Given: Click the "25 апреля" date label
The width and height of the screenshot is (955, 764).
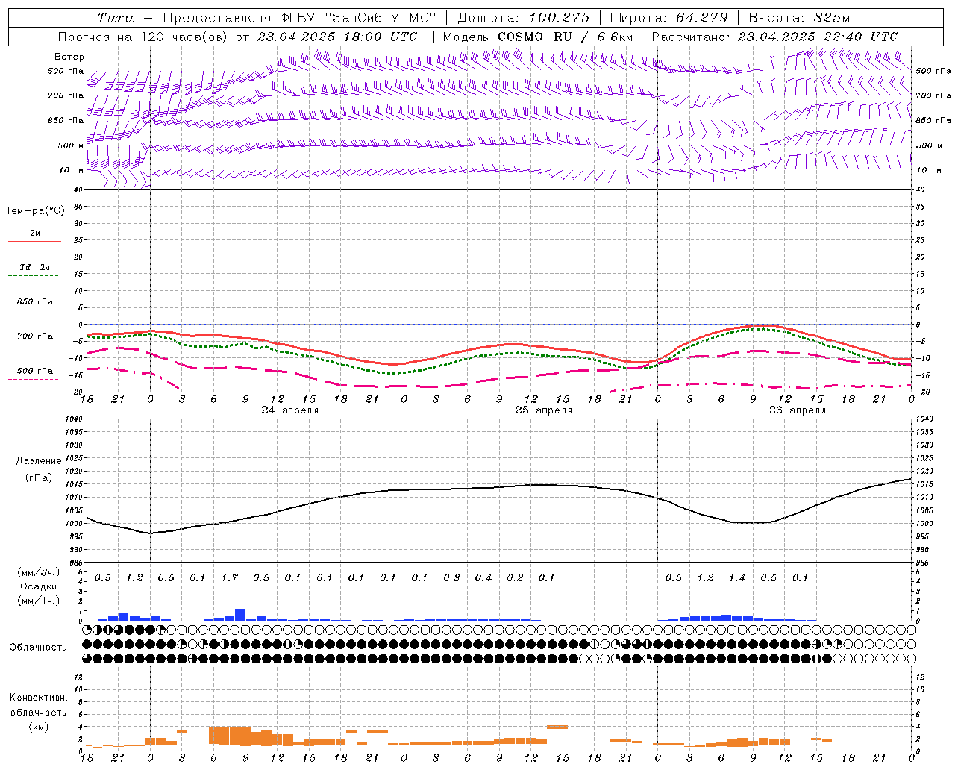Looking at the screenshot, I should [544, 410].
